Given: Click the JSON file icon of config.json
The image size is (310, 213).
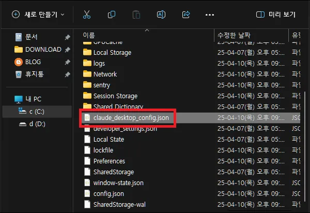Looking at the screenshot, I should point(87,194).
